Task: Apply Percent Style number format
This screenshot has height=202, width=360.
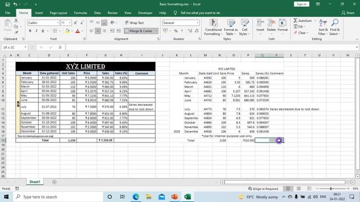Action: [x=175, y=31]
